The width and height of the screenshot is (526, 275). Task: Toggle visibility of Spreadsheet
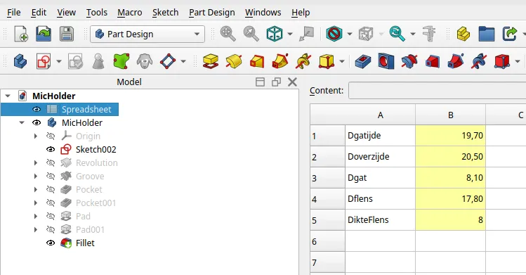(x=37, y=110)
